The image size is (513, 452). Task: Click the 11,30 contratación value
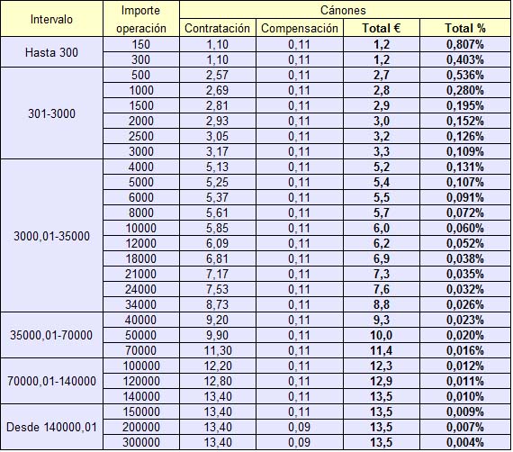coord(217,350)
